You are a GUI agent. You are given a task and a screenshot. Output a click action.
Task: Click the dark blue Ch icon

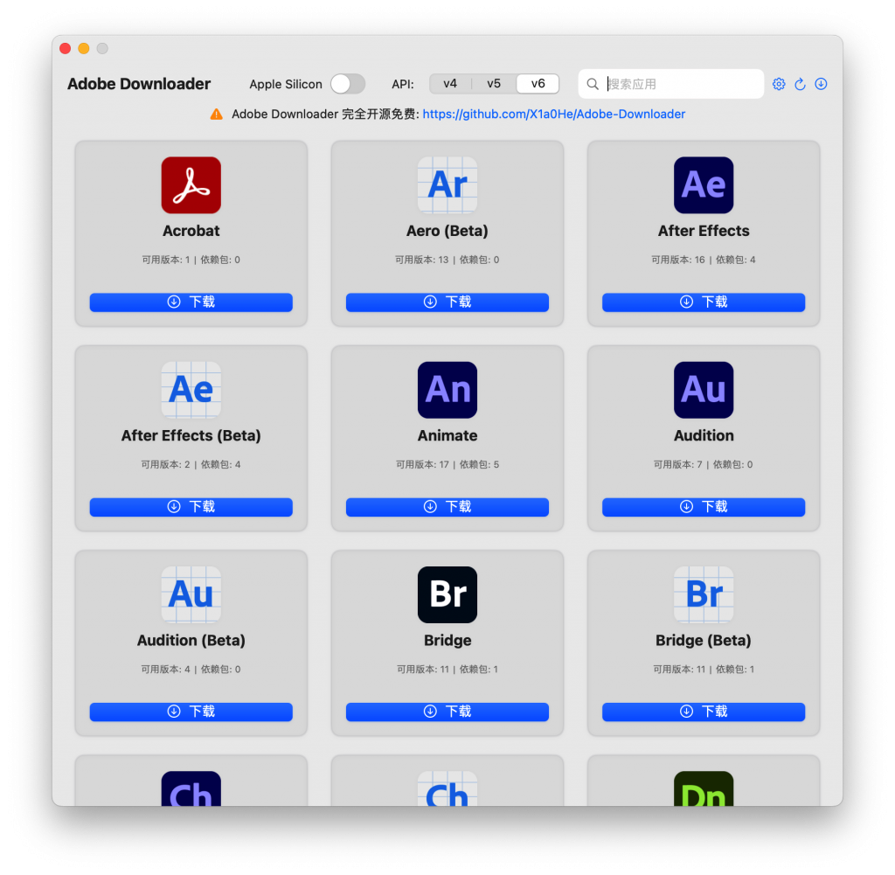191,788
